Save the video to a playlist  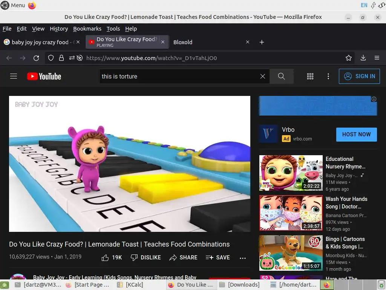(x=218, y=258)
